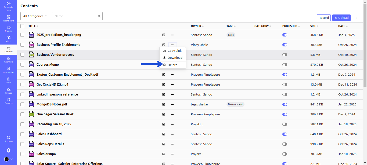Open the Dashboard sidebar icon

(9, 18)
